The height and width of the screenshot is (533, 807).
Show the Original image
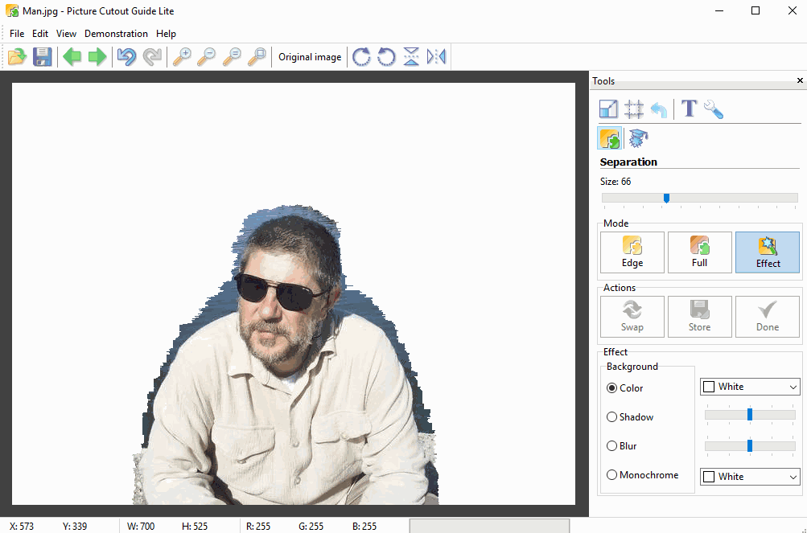(x=310, y=57)
